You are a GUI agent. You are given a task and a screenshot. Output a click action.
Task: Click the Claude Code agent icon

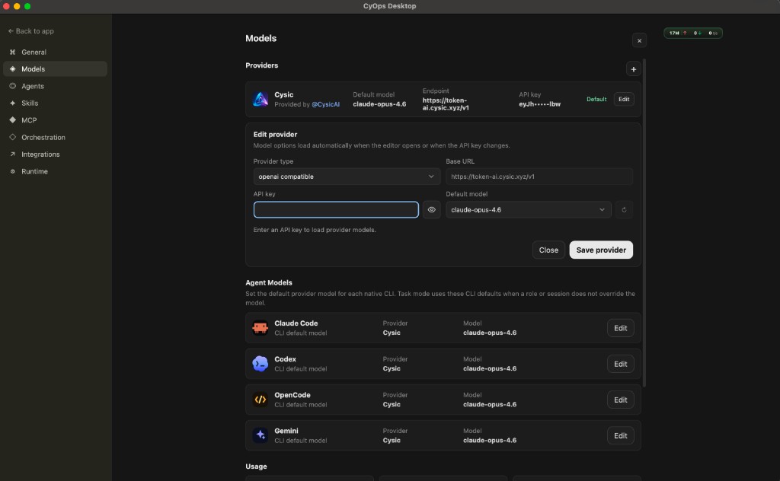click(x=261, y=328)
